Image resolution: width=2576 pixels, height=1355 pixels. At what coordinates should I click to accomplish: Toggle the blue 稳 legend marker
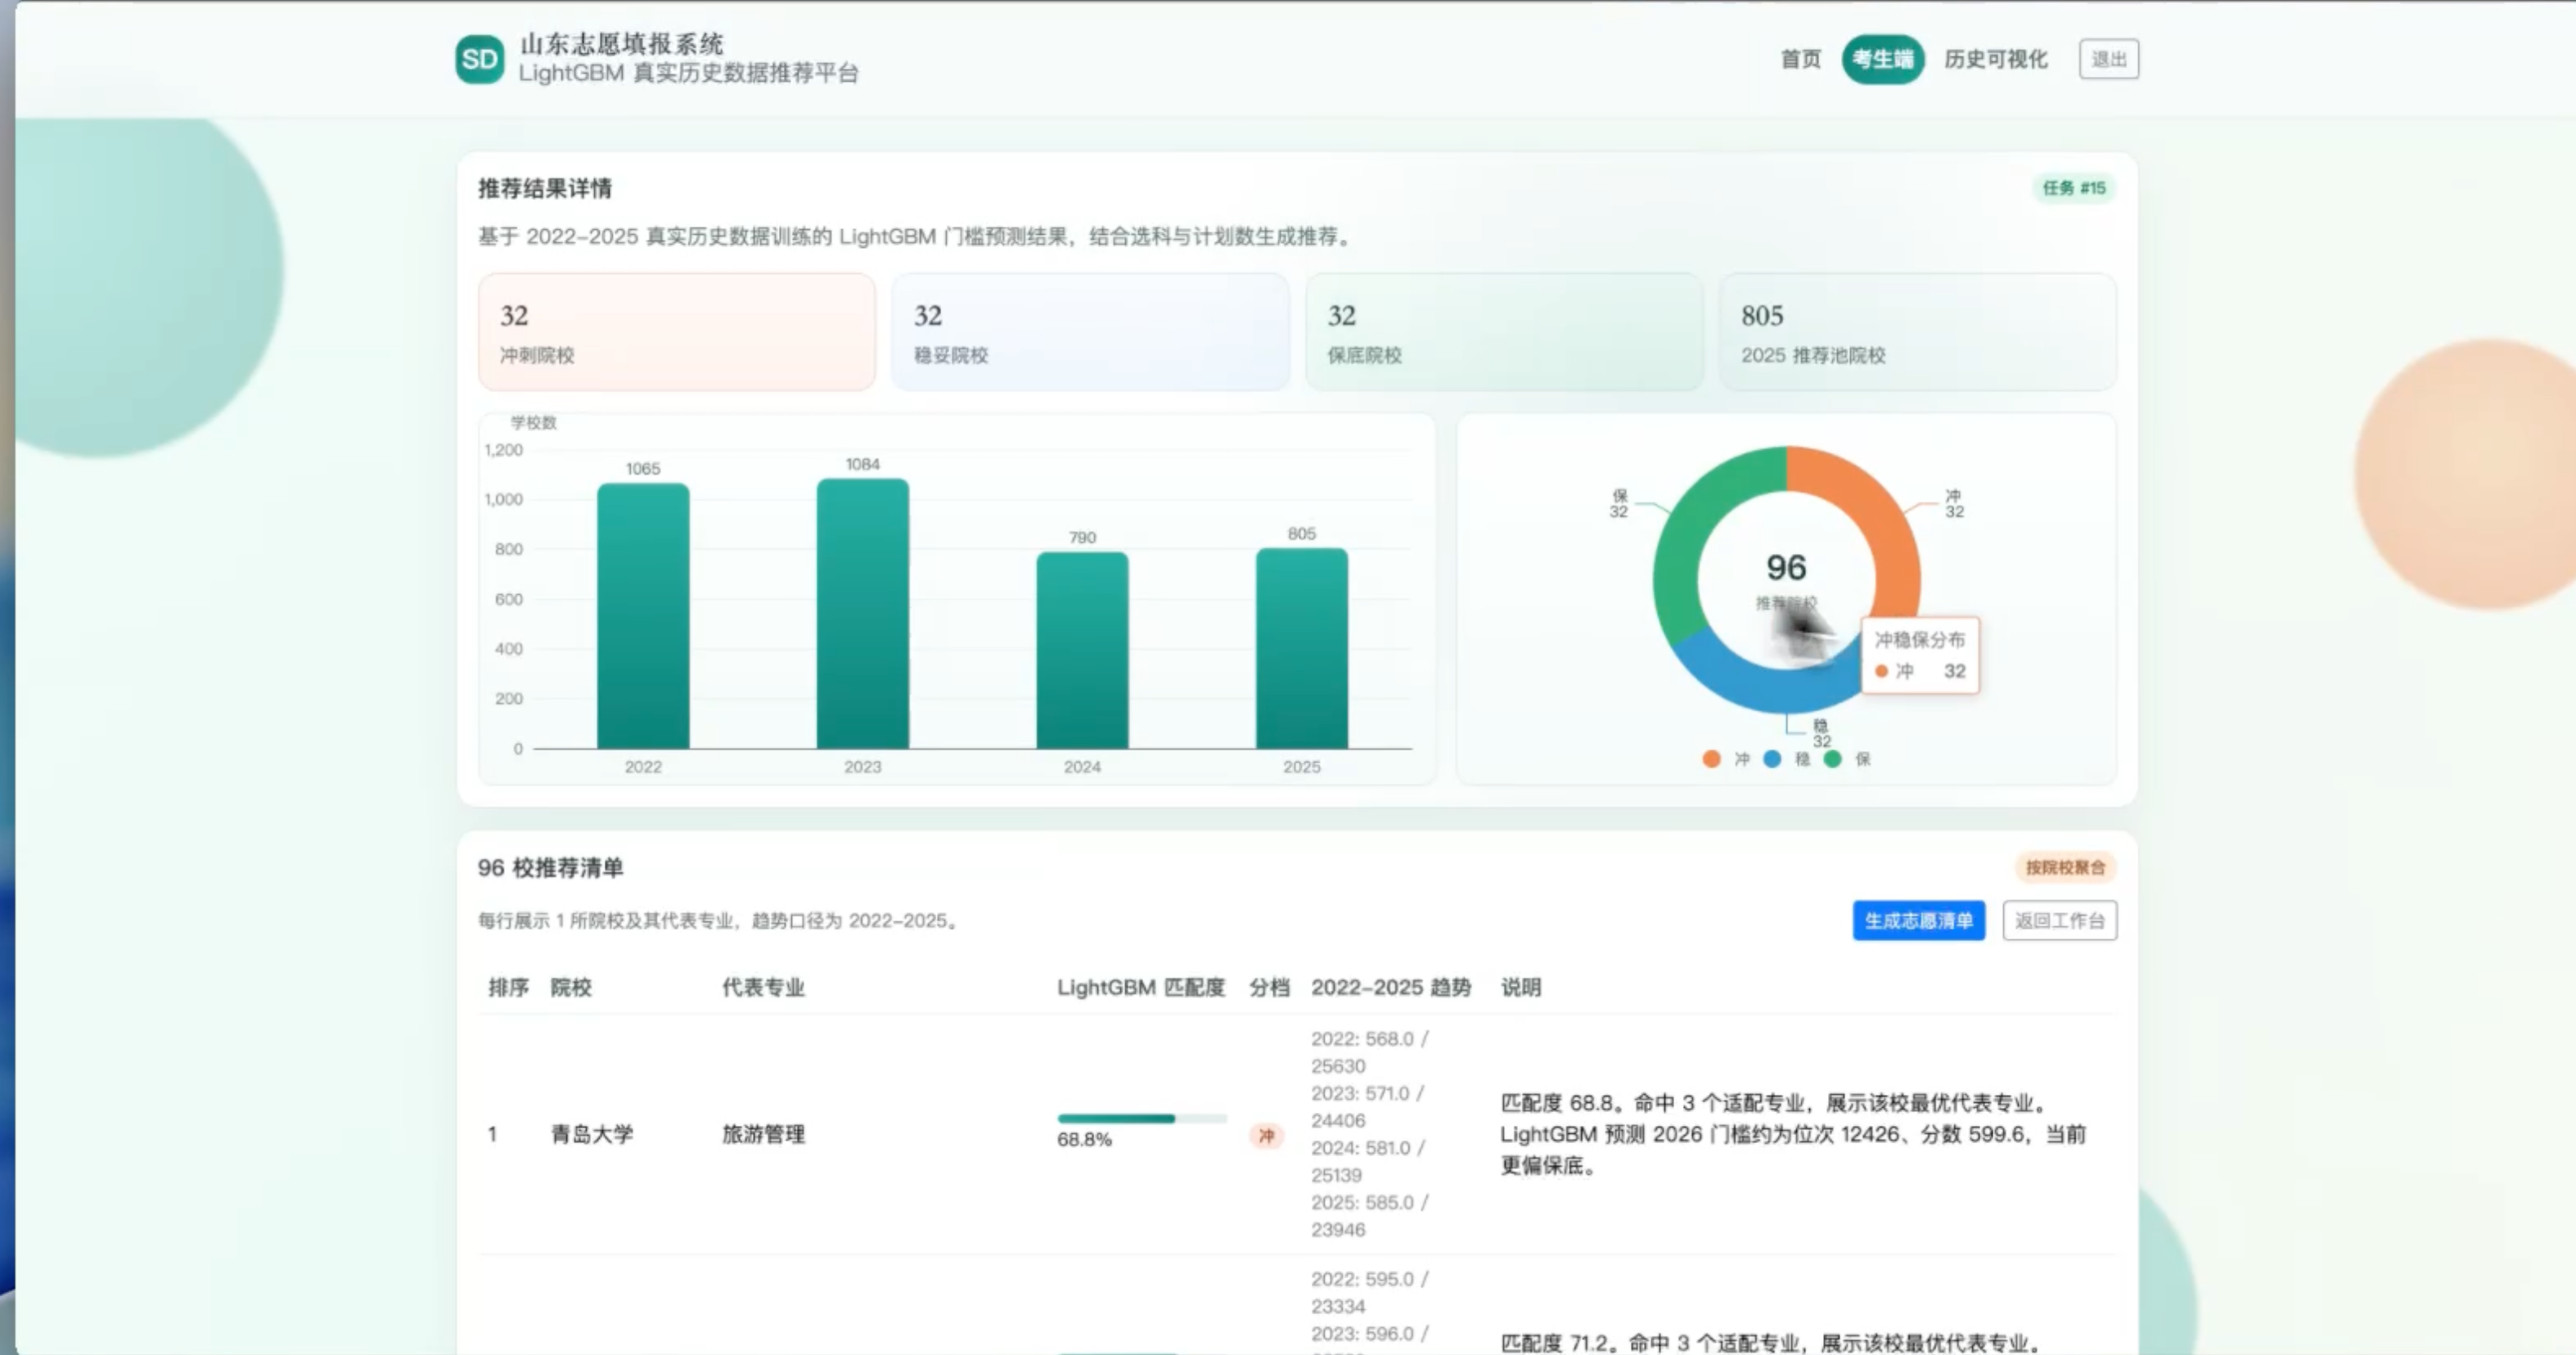point(1772,759)
